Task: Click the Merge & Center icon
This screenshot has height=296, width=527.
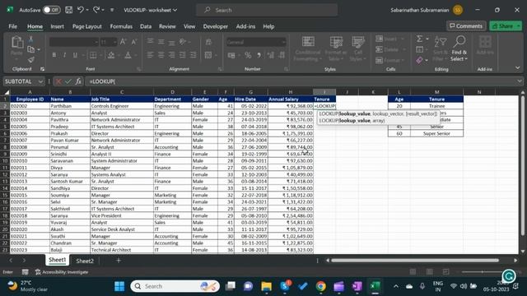Action: click(x=208, y=55)
